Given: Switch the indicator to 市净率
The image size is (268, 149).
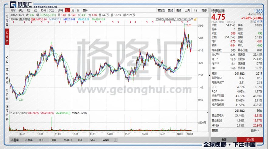Looking at the screenshot, I should tap(29, 140).
